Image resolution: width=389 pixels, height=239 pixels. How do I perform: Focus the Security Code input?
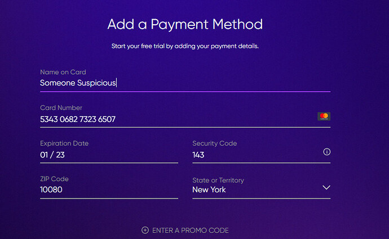255,155
